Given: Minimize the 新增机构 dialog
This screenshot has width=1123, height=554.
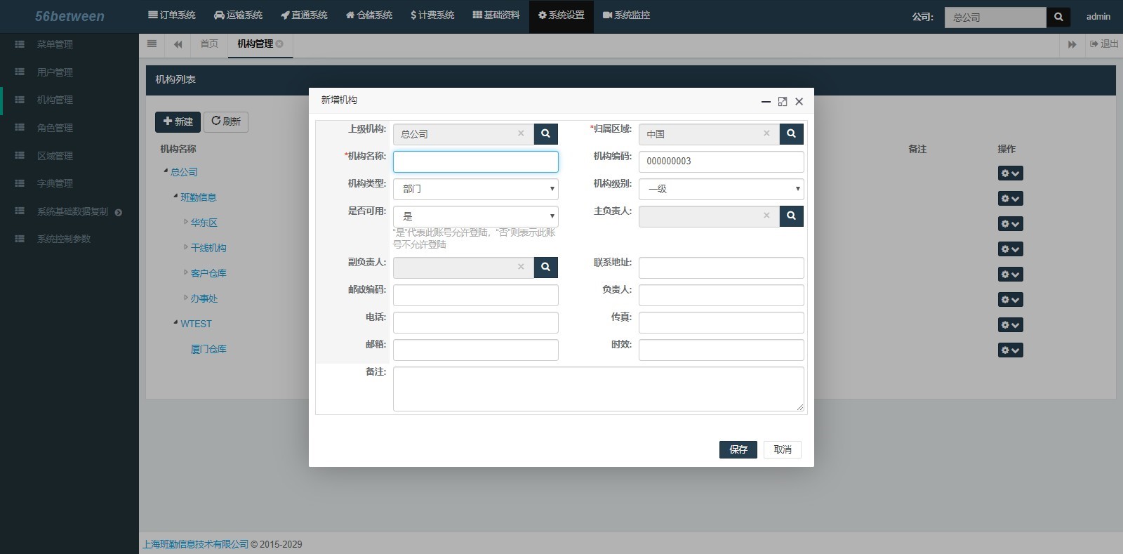Looking at the screenshot, I should 766,102.
